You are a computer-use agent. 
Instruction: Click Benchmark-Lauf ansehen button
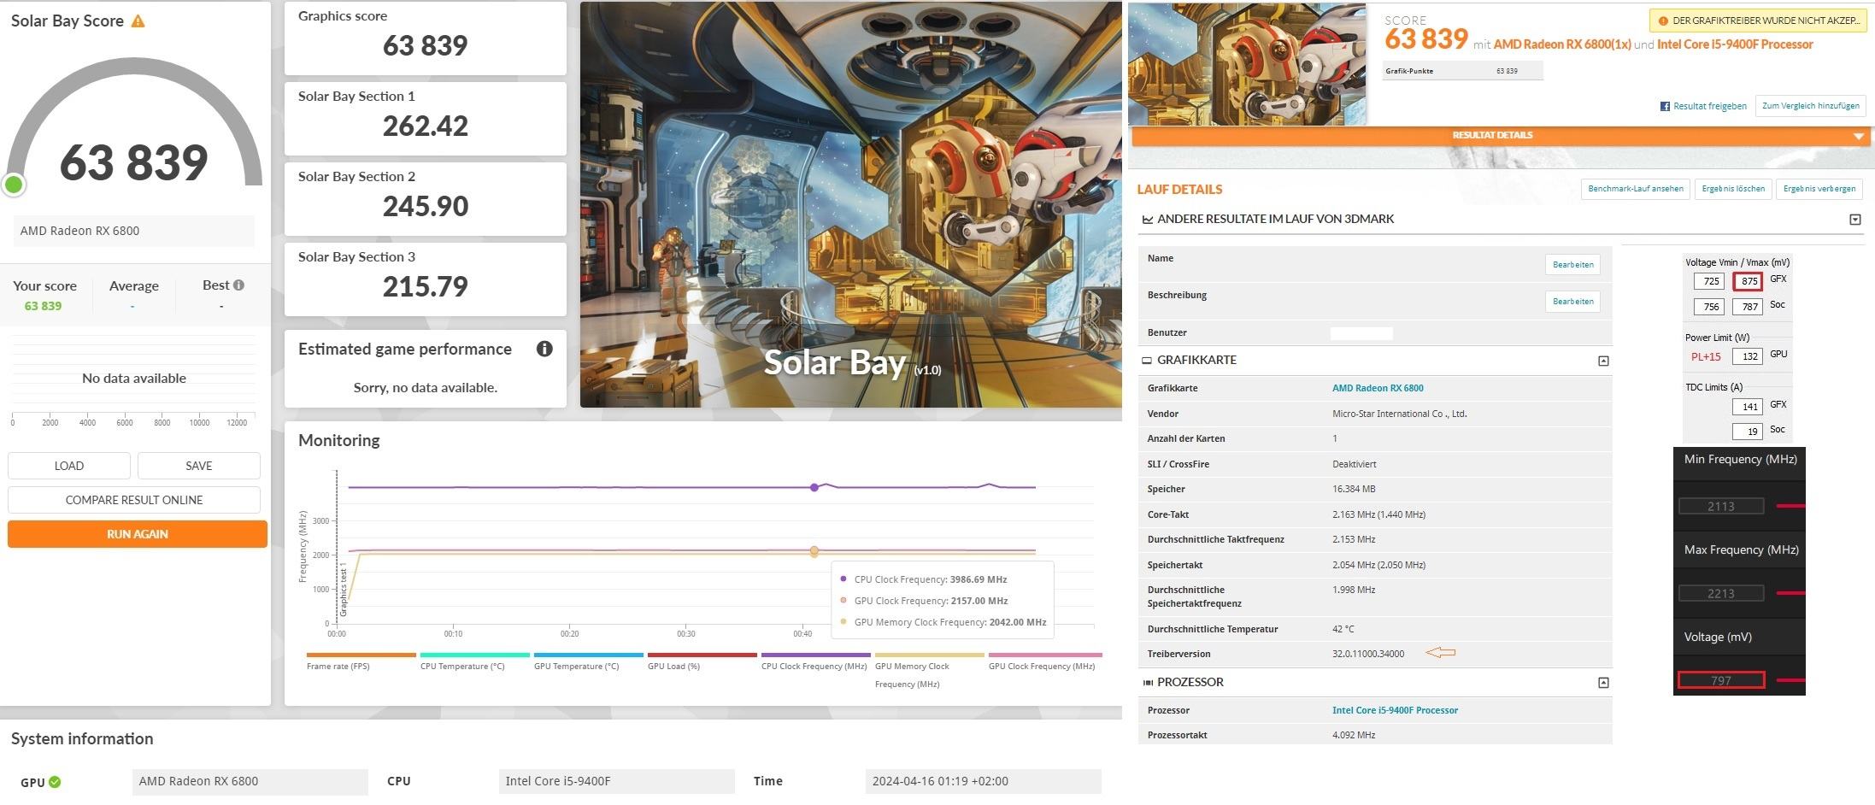pos(1636,189)
